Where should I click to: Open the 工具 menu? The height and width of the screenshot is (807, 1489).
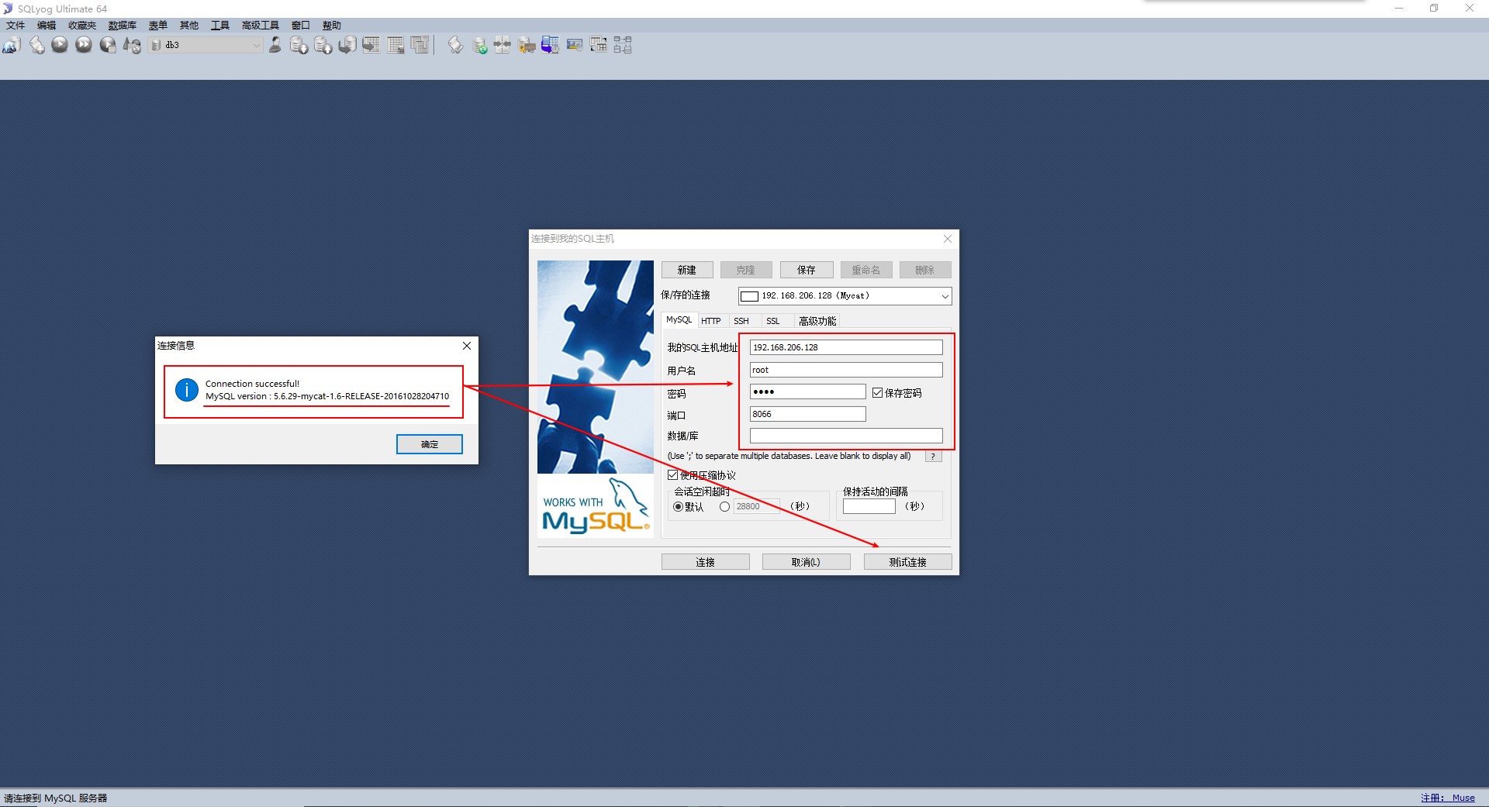(x=220, y=26)
